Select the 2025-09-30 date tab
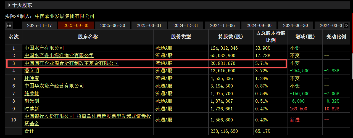 [76, 25]
